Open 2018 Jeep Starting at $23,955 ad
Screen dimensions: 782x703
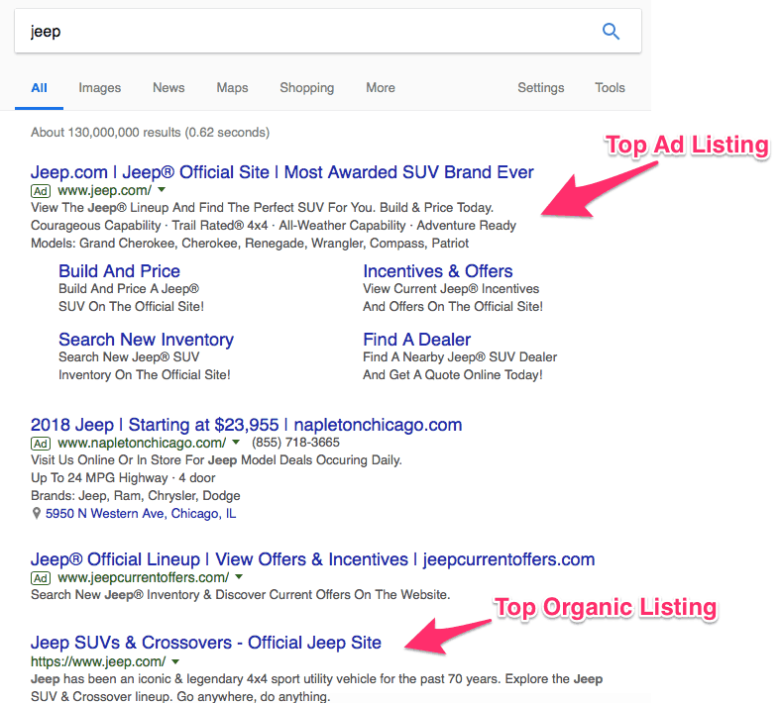click(247, 425)
